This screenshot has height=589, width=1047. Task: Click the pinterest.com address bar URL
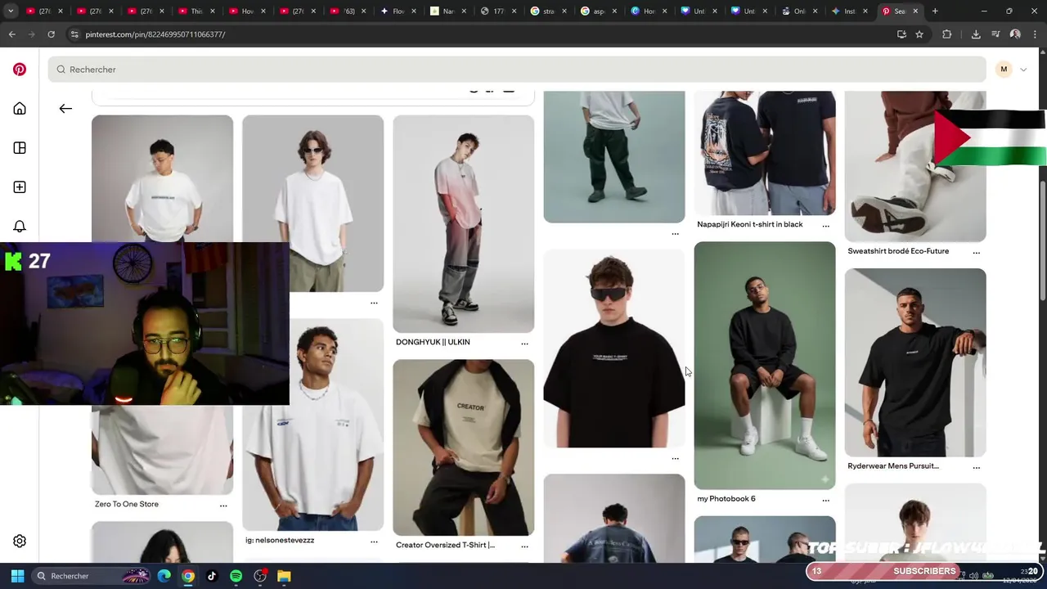point(155,34)
